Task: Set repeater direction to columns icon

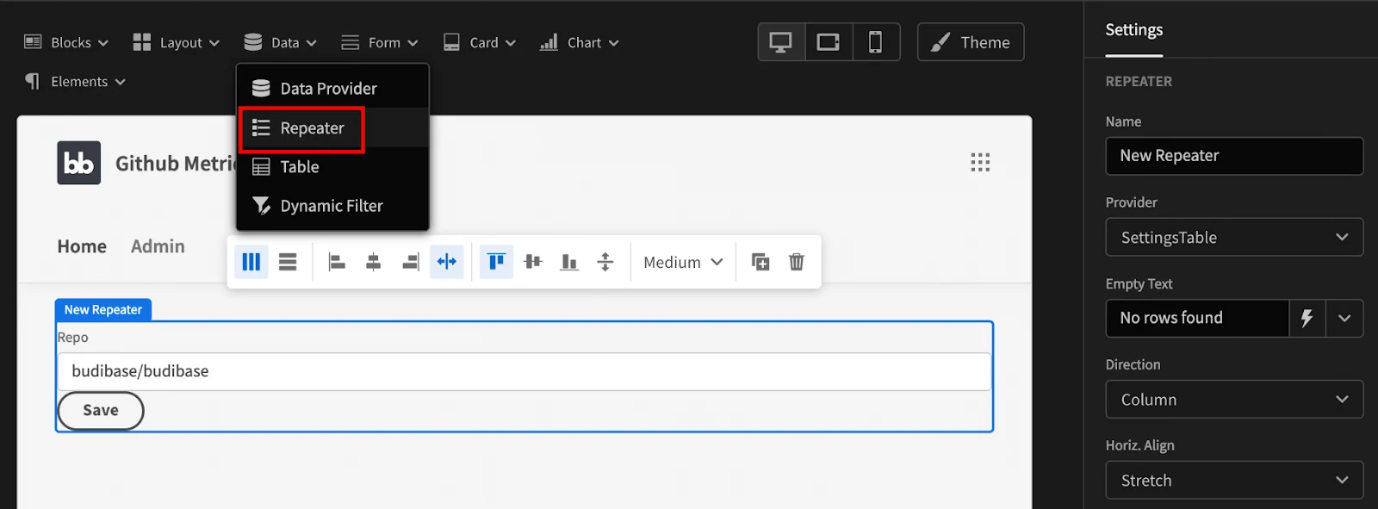Action: tap(251, 262)
